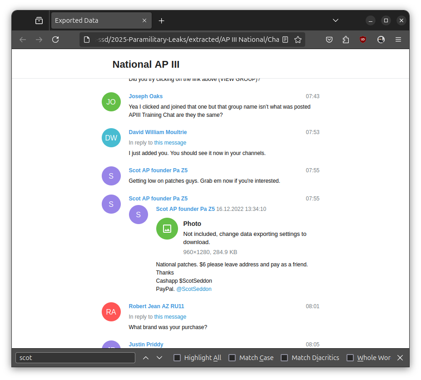Click David William Moultrie sender name
Screen dimensions: 421x380
158,132
